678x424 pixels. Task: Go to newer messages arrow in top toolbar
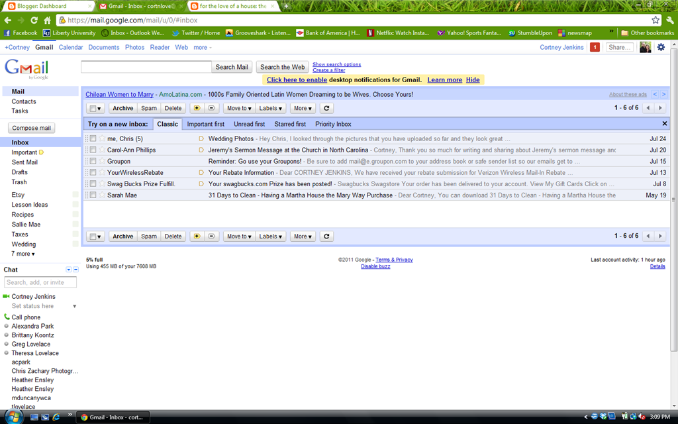tap(648, 108)
